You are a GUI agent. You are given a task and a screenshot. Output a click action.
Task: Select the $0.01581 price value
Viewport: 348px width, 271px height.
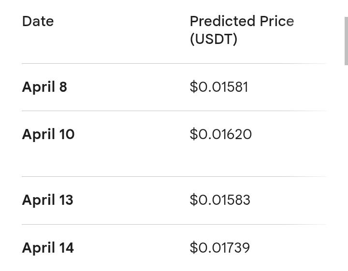219,87
